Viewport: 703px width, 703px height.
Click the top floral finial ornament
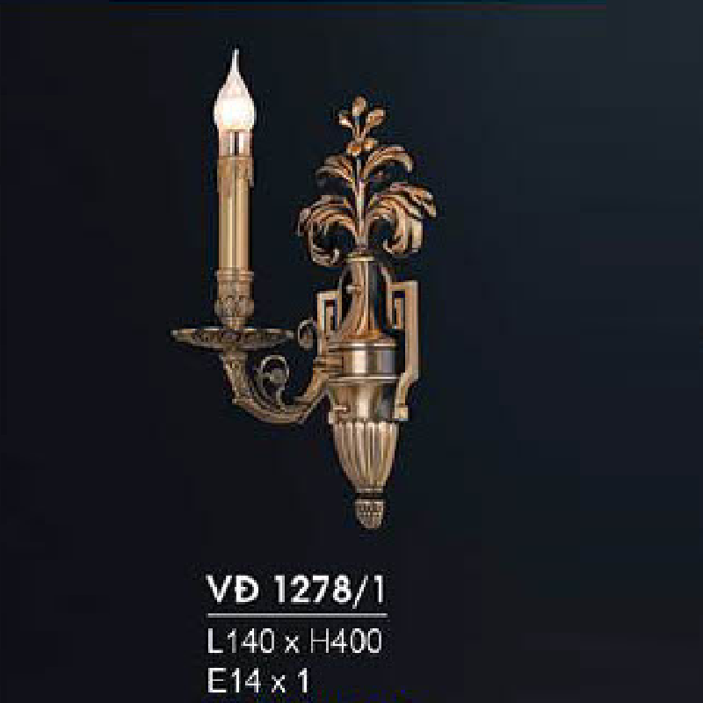tap(360, 123)
